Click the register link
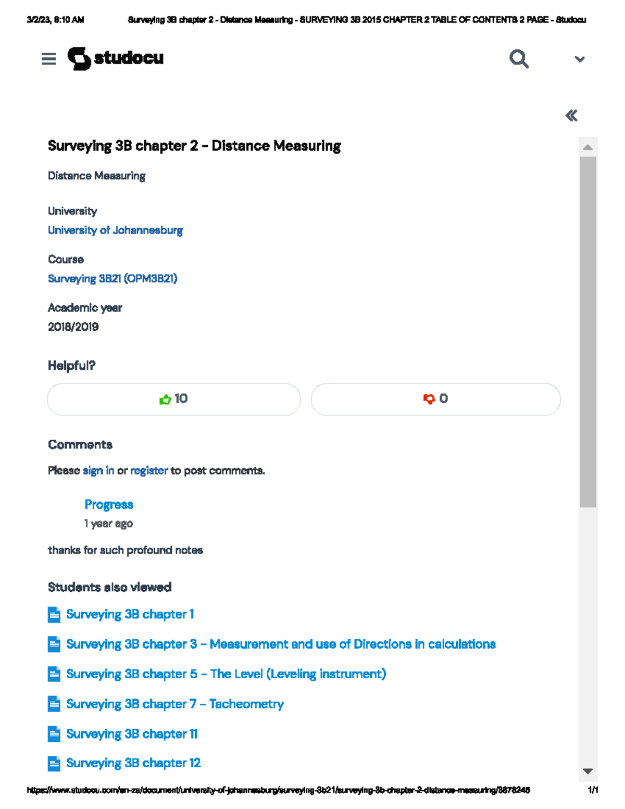625x809 pixels. [149, 471]
